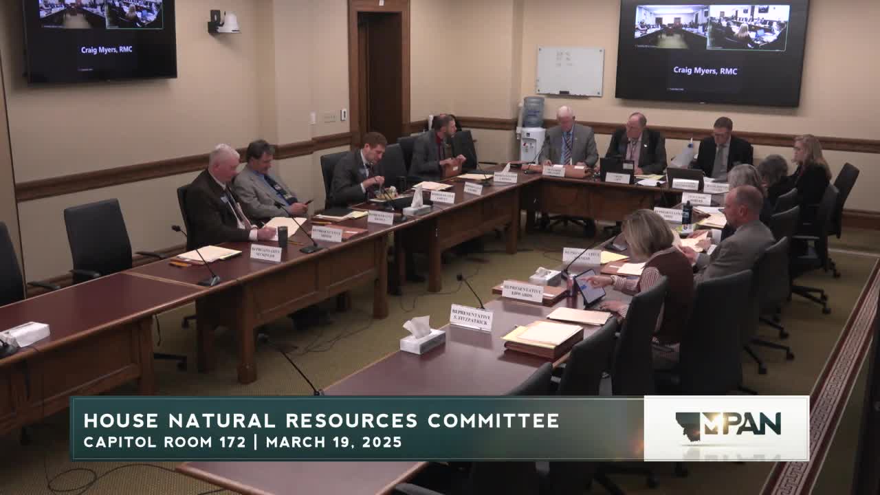880x495 pixels.
Task: Click the Representative Edwards nameplate
Action: 522,291
